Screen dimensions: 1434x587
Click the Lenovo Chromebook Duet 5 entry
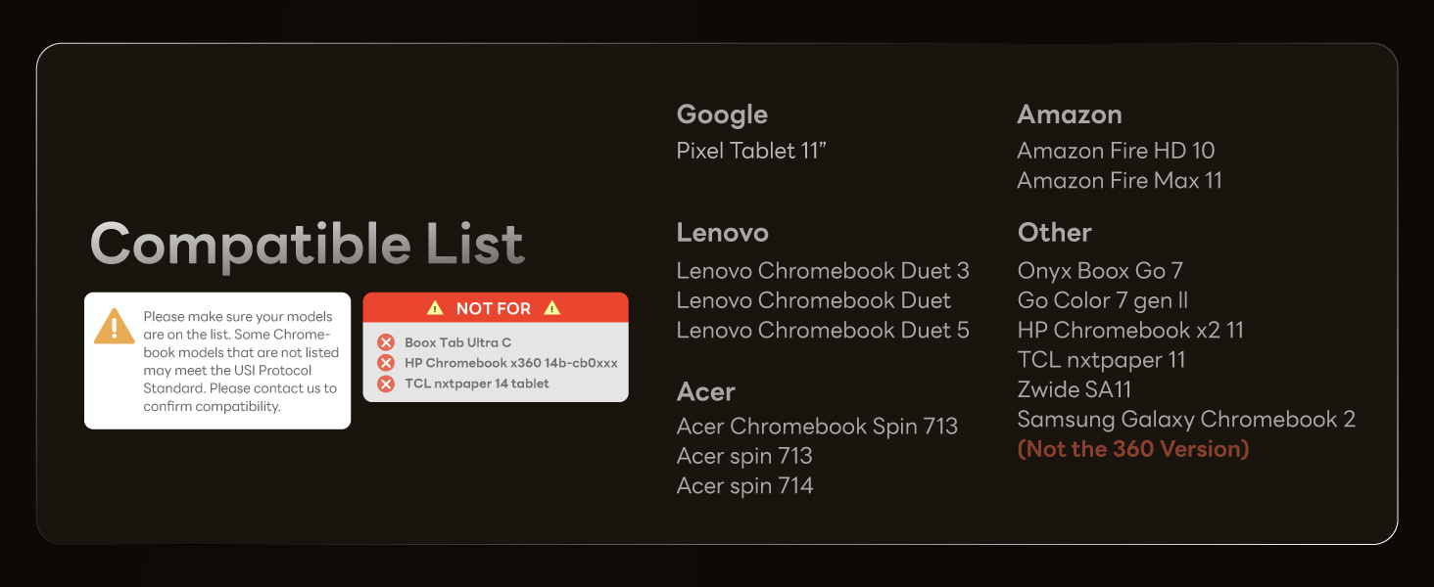tap(823, 330)
